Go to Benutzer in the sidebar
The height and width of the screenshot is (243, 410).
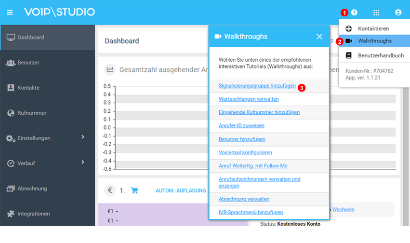coord(28,63)
